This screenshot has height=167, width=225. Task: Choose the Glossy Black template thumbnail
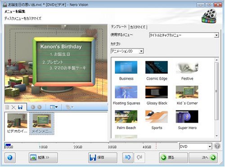pyautogui.click(x=157, y=92)
